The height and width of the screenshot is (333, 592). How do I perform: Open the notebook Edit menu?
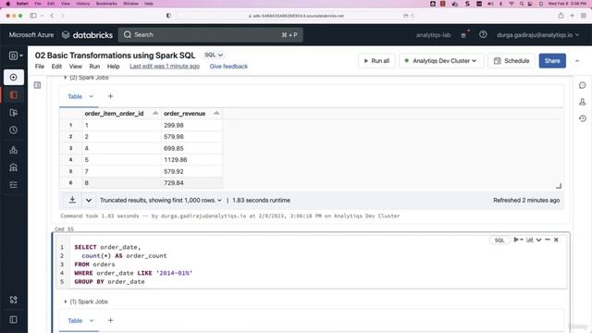coord(56,66)
